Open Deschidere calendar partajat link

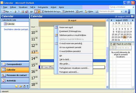coord(16,29)
